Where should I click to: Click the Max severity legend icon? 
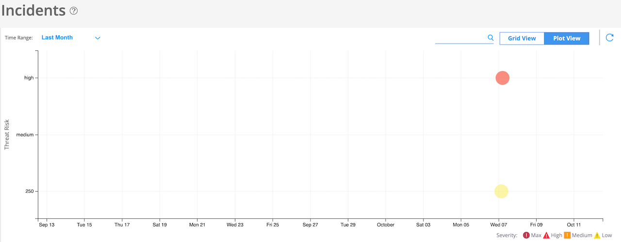click(526, 235)
